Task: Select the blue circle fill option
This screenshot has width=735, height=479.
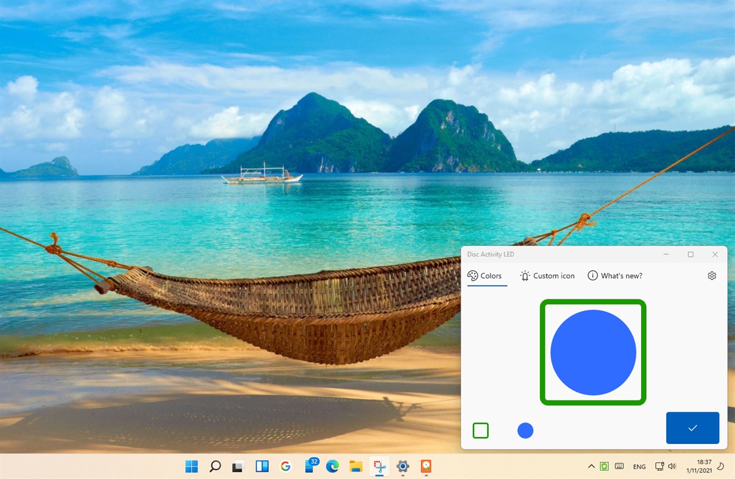Action: (525, 430)
